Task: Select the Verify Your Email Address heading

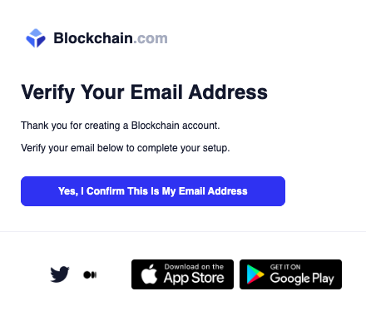Action: coord(144,92)
